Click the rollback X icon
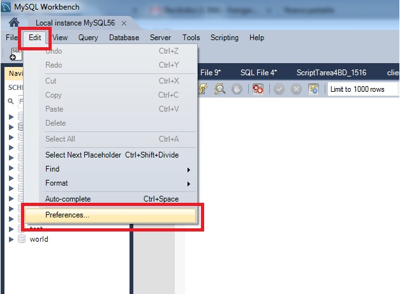Image resolution: width=400 pixels, height=294 pixels. coord(296,89)
